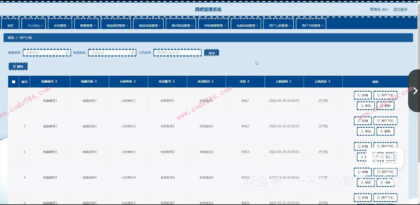The image size is (420, 205).
Task: Click the next-arrow overlay on right edge
Action: [x=415, y=91]
